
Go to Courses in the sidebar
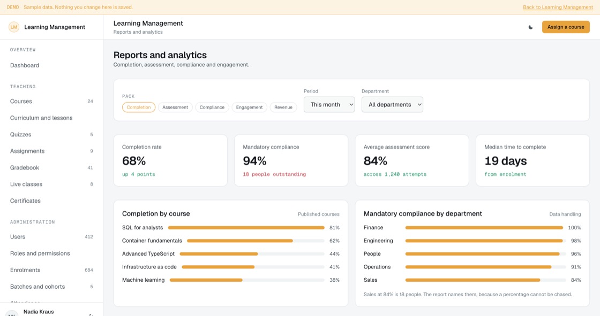[51, 101]
